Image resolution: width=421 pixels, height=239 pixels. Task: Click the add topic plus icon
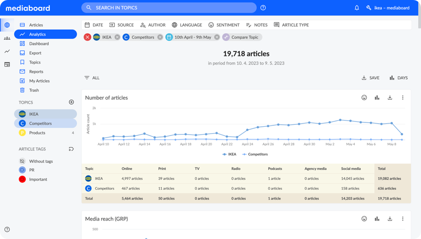72,102
